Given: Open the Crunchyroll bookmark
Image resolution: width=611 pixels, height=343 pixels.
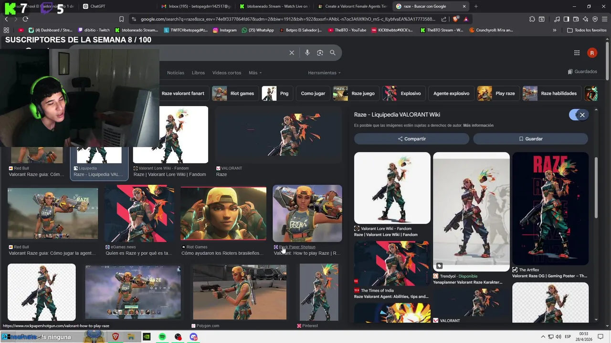Looking at the screenshot, I should [x=491, y=30].
